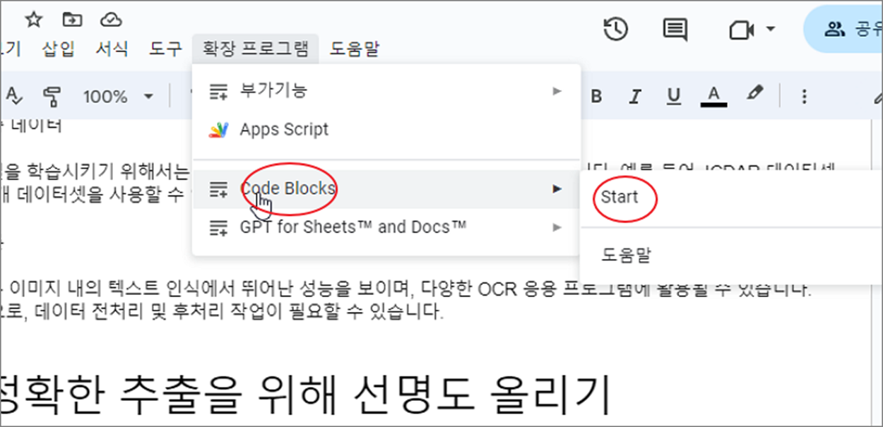Select the paint format roller icon
The height and width of the screenshot is (427, 883).
coord(51,95)
